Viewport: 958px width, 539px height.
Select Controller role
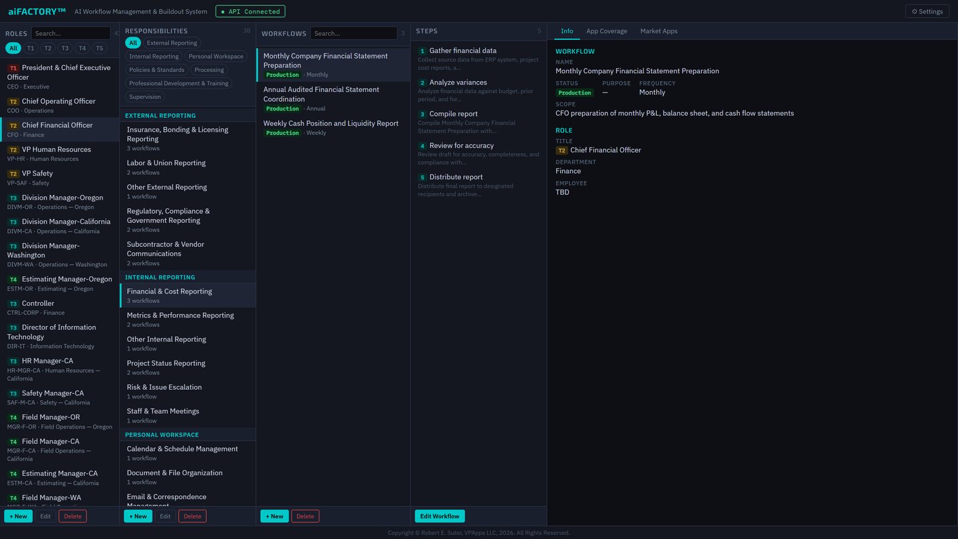[60, 307]
